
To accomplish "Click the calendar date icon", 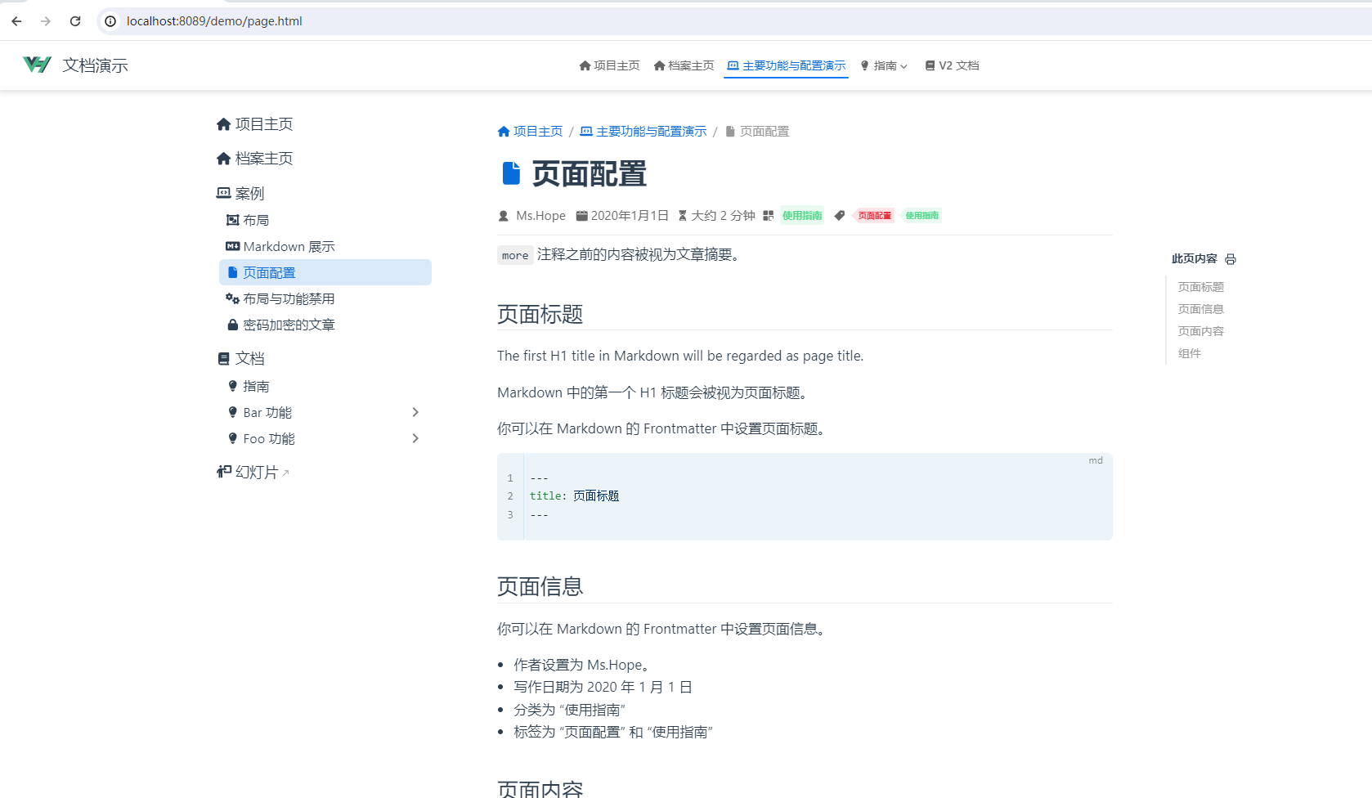I will (582, 216).
